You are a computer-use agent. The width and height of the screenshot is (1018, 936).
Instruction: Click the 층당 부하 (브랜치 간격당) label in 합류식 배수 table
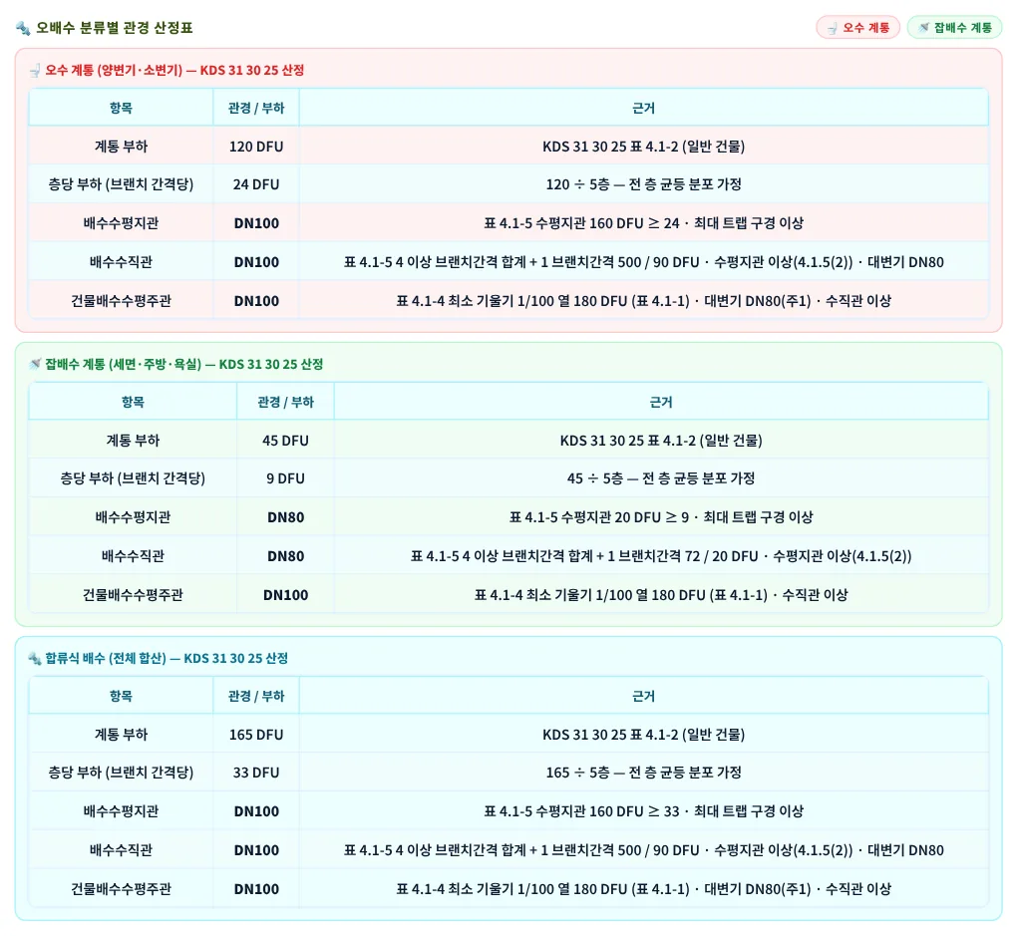[x=121, y=773]
